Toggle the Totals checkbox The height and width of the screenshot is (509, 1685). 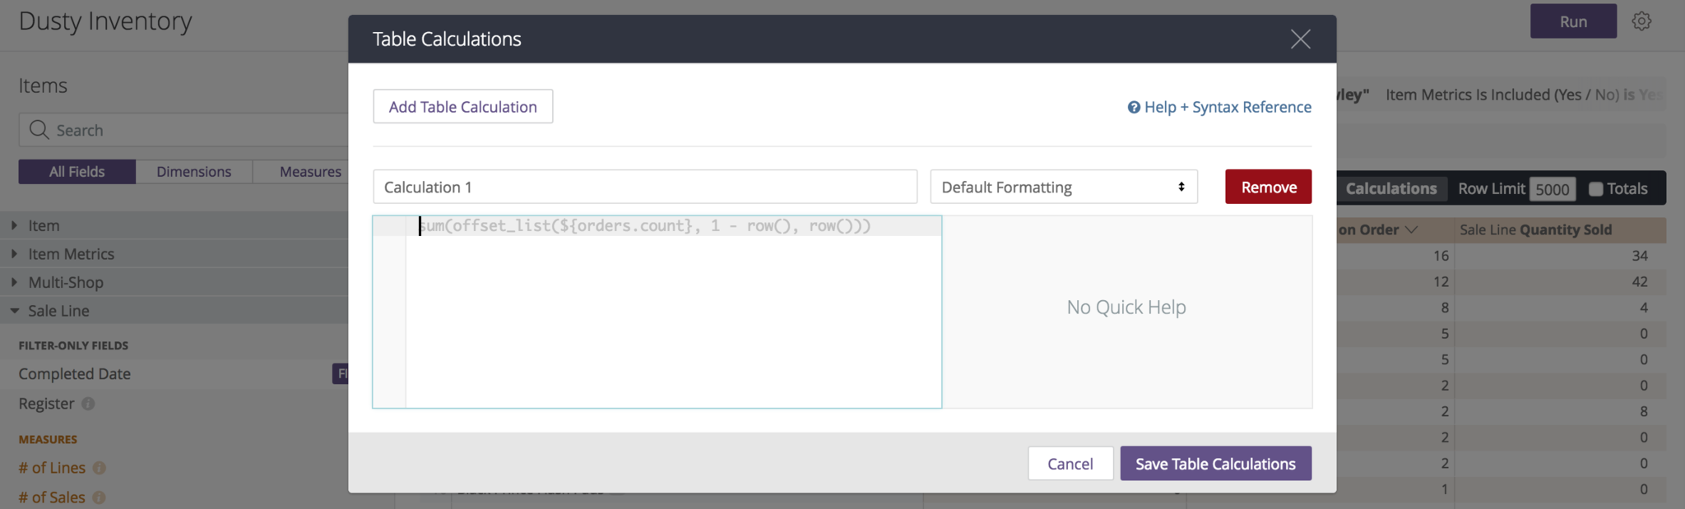(x=1596, y=189)
